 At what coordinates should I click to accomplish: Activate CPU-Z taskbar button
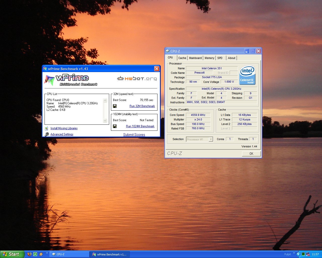point(69,254)
